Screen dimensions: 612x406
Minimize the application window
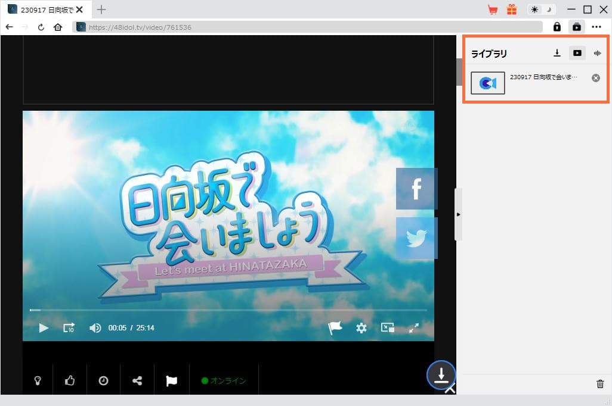tap(571, 10)
